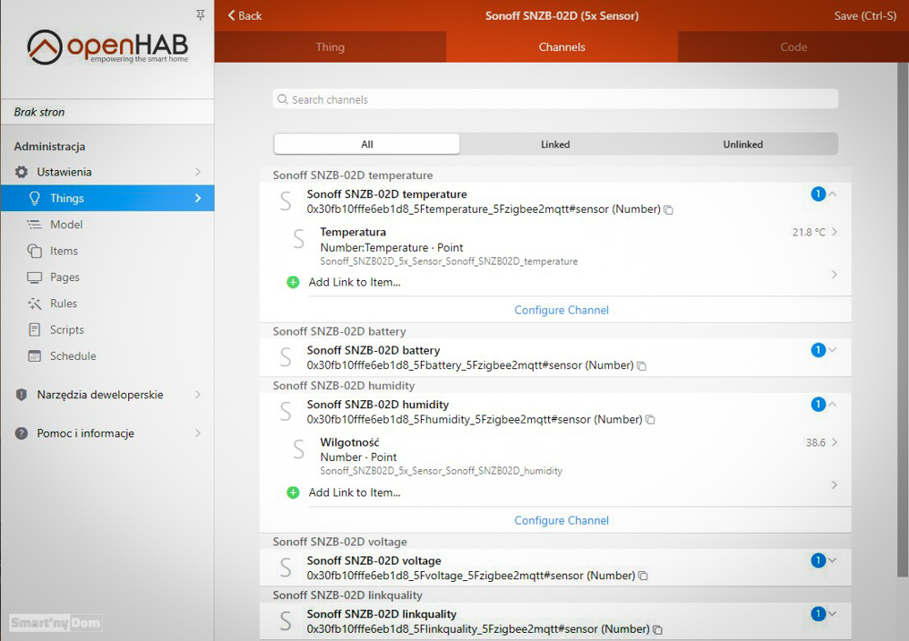The image size is (909, 641).
Task: Click the openHAB logo
Action: (x=108, y=47)
